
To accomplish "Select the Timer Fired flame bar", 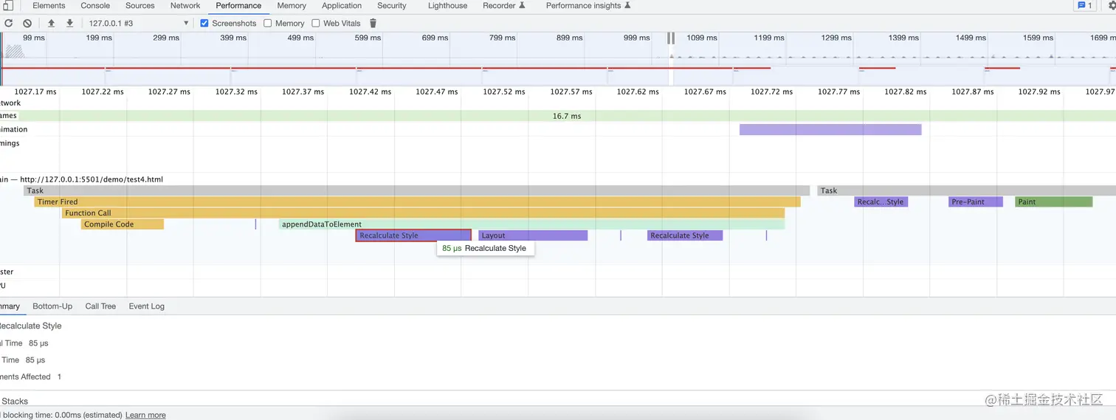I will [417, 202].
